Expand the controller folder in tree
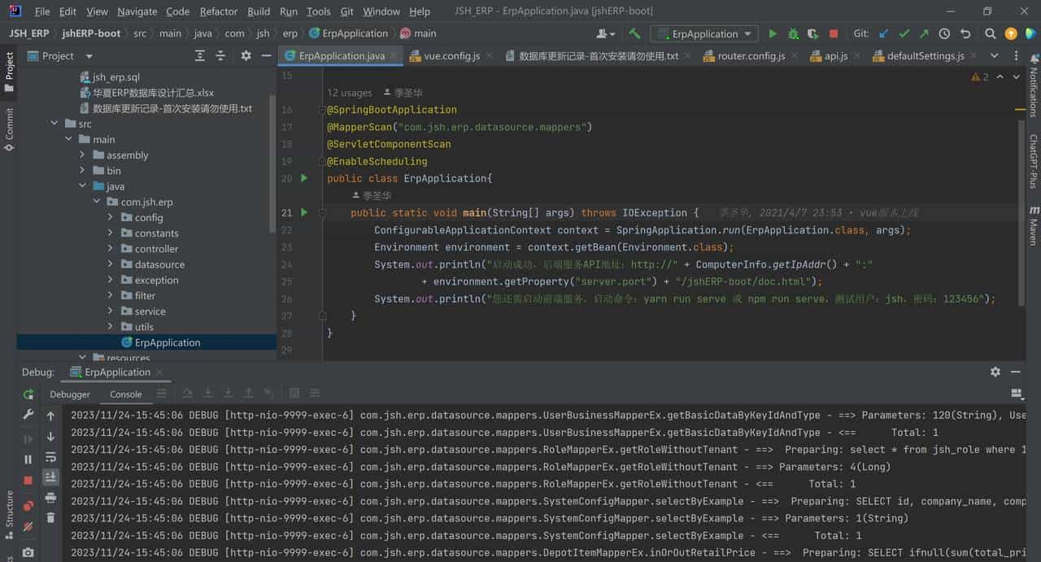This screenshot has height=562, width=1041. point(110,249)
